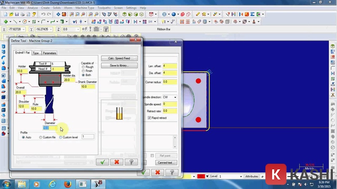Click the green checkmark OK in Define Tool
Screen dimensions: 337x189
tap(102, 162)
